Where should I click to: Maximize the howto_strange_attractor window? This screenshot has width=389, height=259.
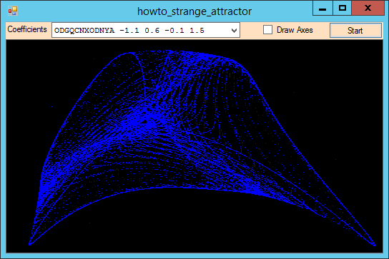342,9
